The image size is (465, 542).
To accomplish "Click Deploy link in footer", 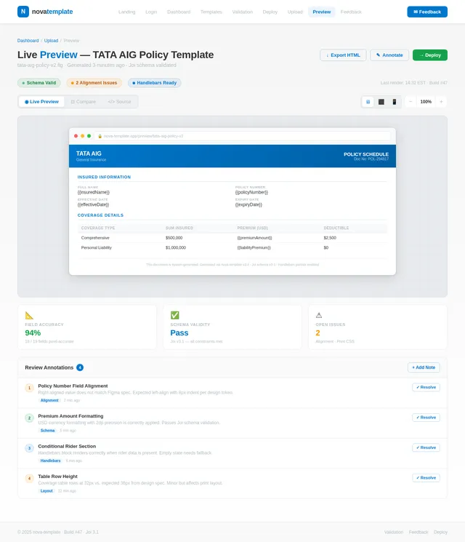I will click(440, 532).
